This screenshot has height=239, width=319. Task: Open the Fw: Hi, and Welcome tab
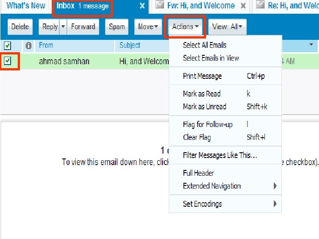point(201,6)
